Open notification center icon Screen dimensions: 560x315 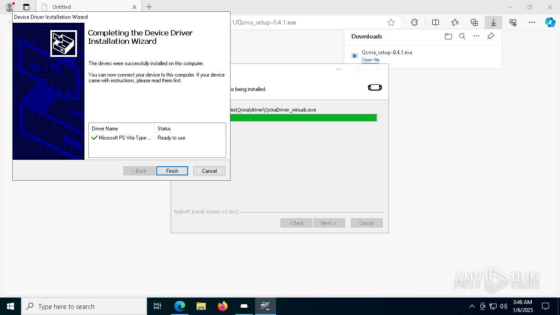(x=546, y=306)
